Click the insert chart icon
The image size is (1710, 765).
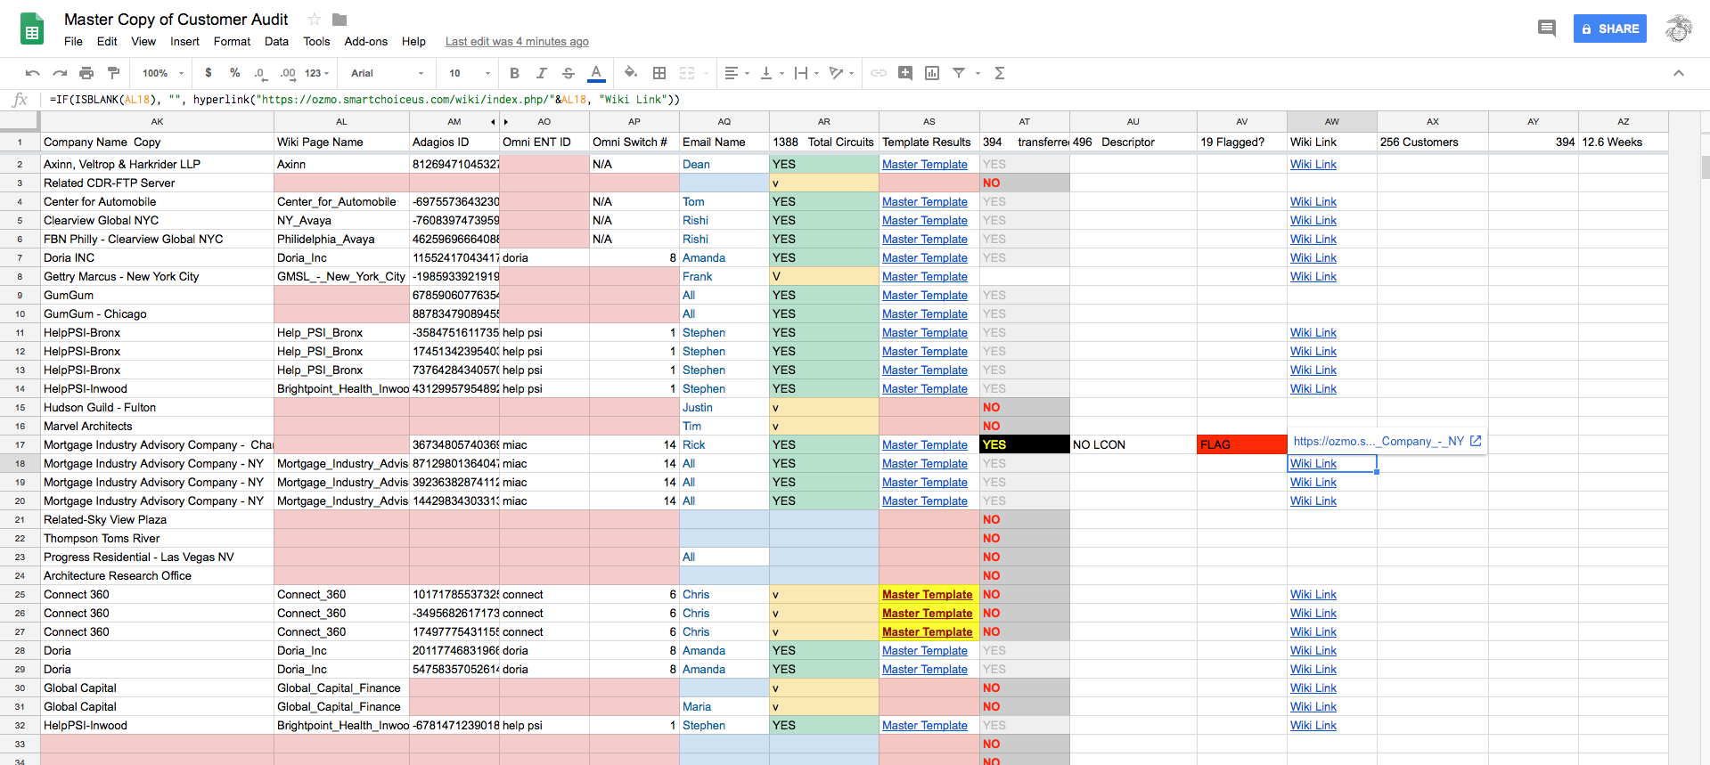point(932,73)
